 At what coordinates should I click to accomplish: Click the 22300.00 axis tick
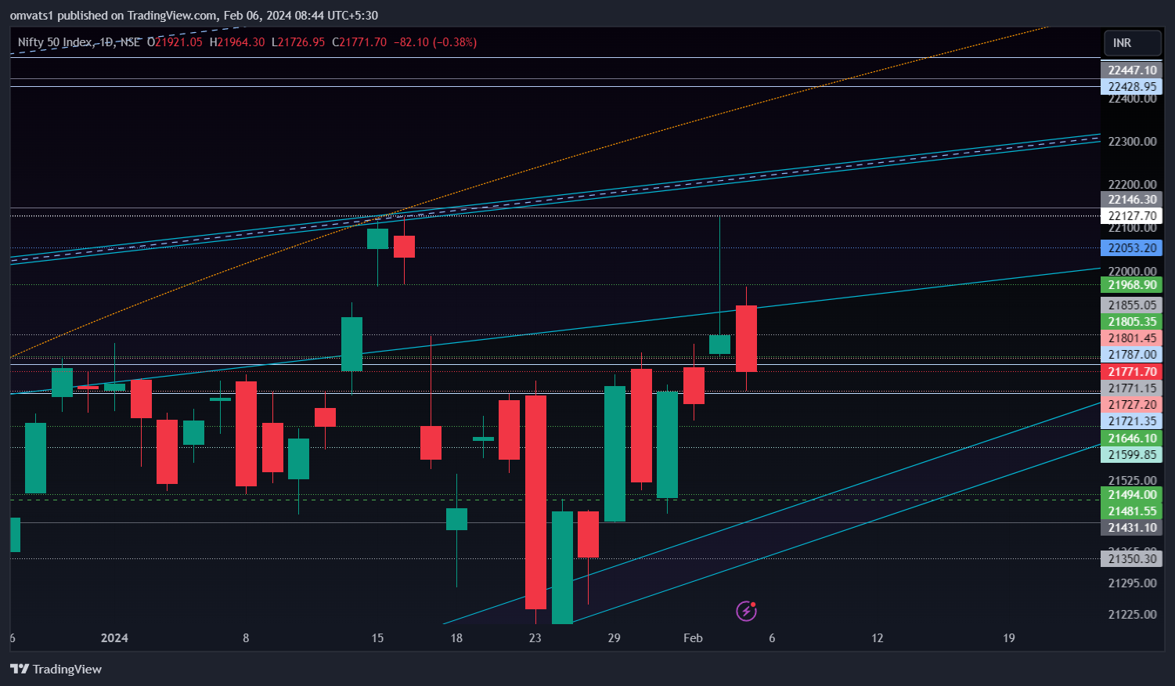tap(1132, 142)
